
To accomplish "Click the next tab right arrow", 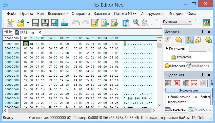I will point(10,32).
